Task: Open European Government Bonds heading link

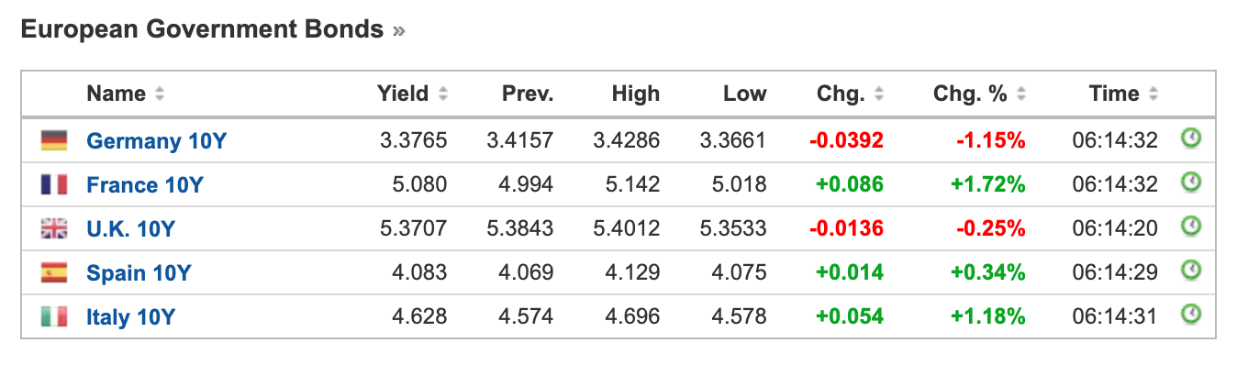Action: pos(212,29)
